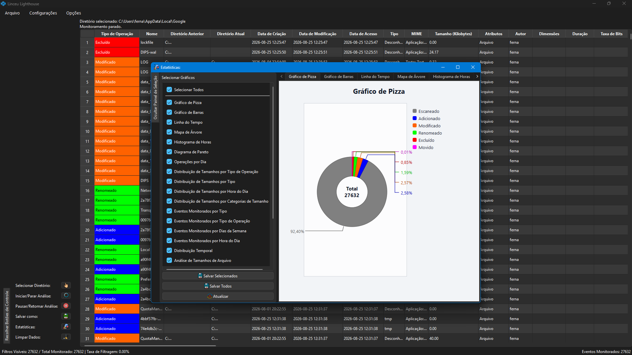Collapse the Ocultar Painel de Seleção sidebar
The image size is (632, 355).
tap(155, 97)
